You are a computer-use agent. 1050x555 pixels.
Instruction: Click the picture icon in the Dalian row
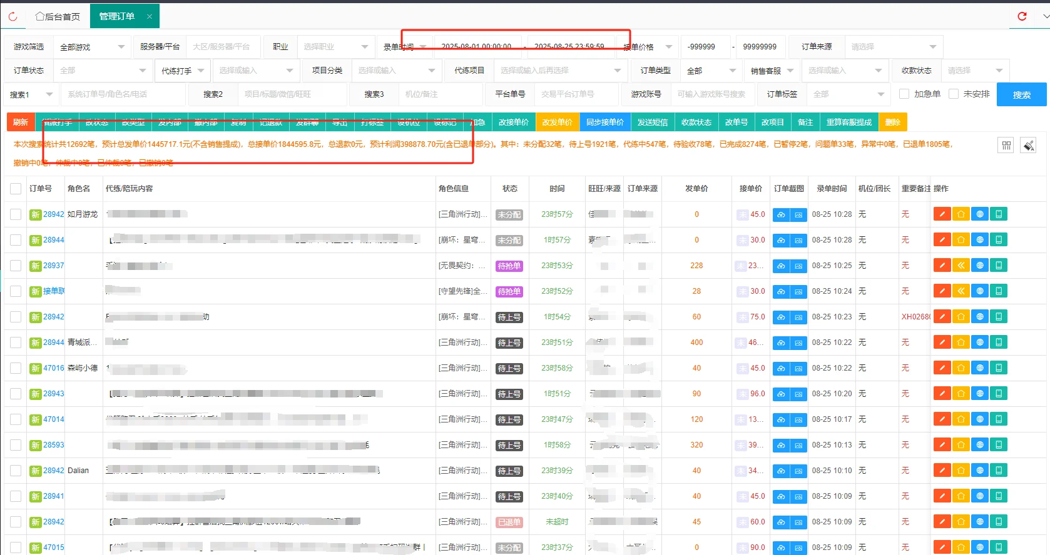798,471
